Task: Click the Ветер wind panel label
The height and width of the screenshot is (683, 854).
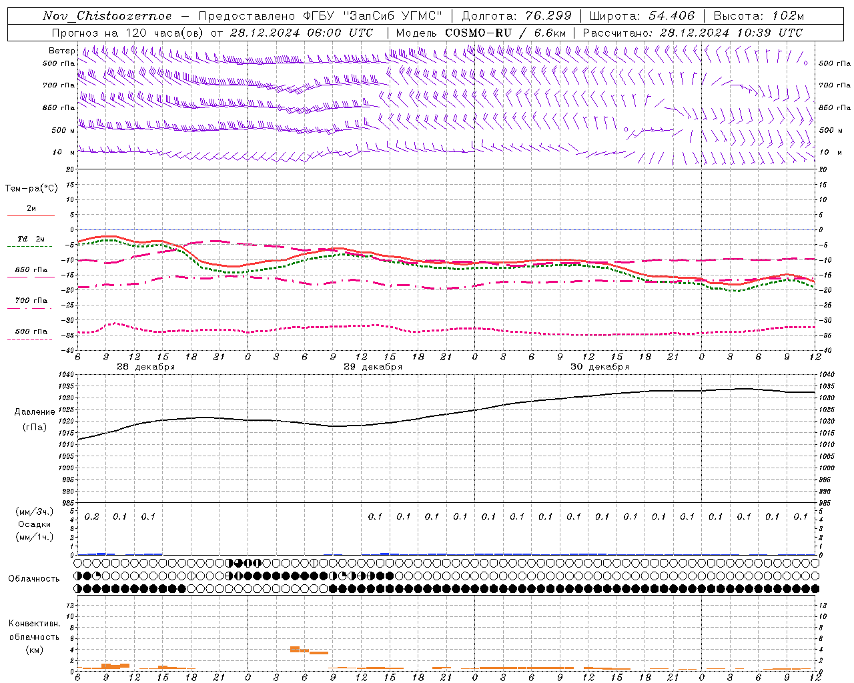Action: pyautogui.click(x=61, y=51)
